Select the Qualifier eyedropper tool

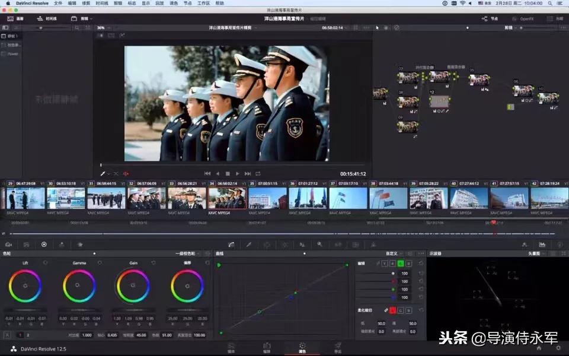pyautogui.click(x=249, y=244)
